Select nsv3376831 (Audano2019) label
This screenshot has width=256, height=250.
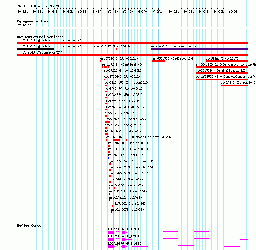click(x=128, y=149)
